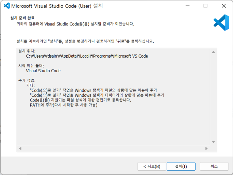
Task: Click the large VS Code logo at top right
Action: 221,23
